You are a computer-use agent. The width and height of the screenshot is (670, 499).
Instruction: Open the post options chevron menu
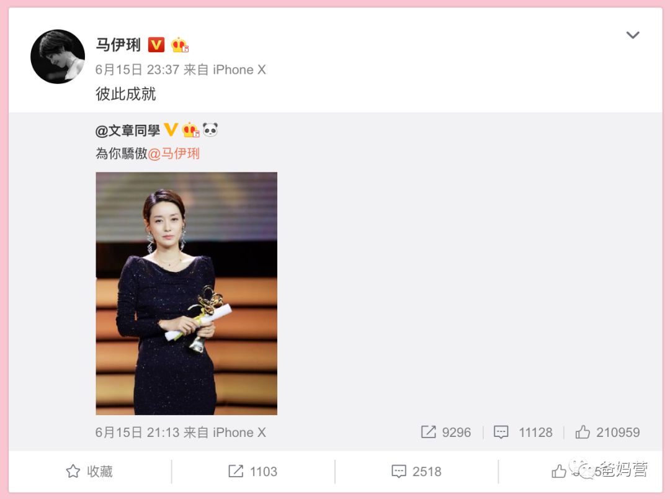[632, 35]
